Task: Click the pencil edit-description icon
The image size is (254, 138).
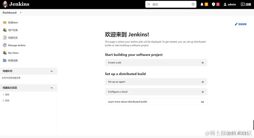Action: click(236, 24)
